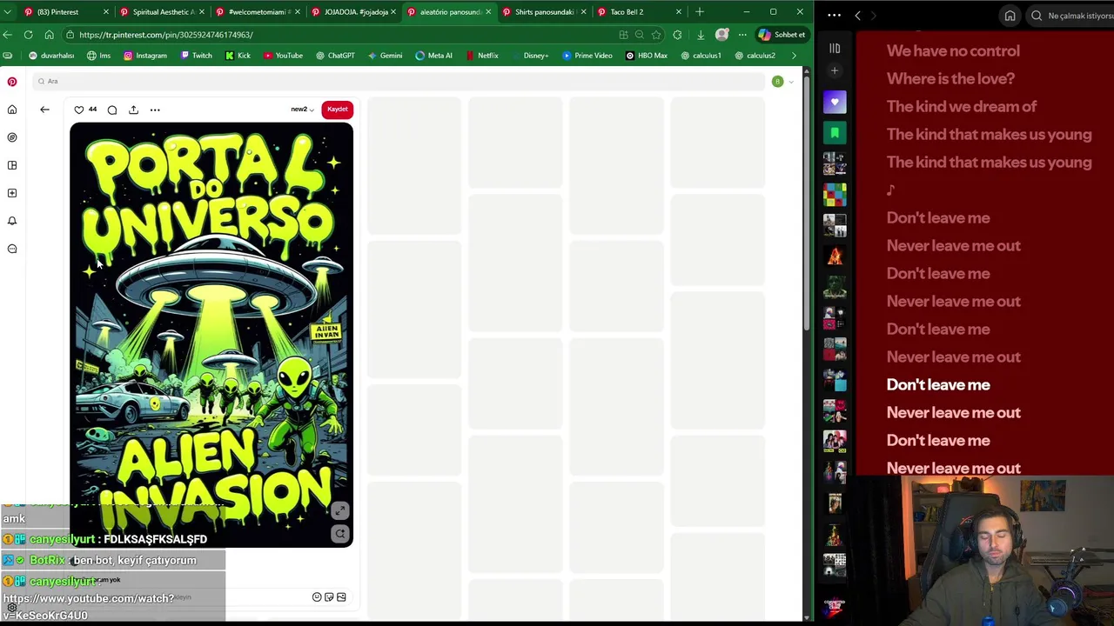Open the Prime Video bookmark
Viewport: 1114px width, 626px height.
[587, 56]
